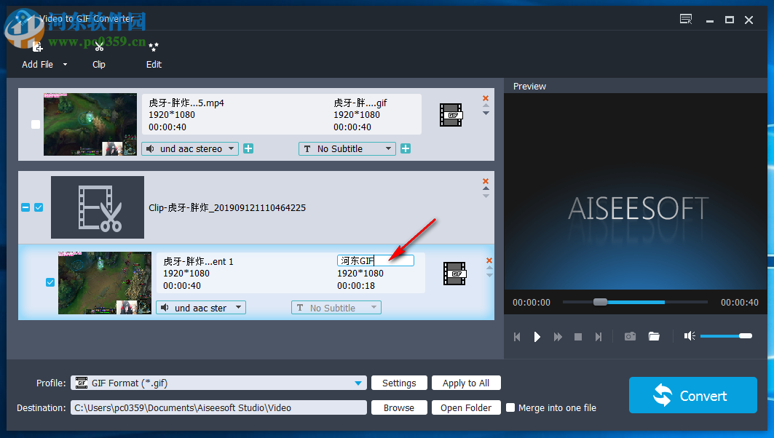Click the GIF film reel icon on first video
Screen dimensions: 774x438
tap(451, 114)
